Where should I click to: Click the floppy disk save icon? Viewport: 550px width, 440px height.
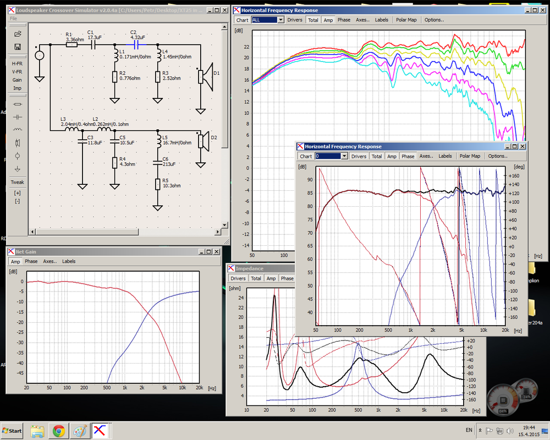18,47
